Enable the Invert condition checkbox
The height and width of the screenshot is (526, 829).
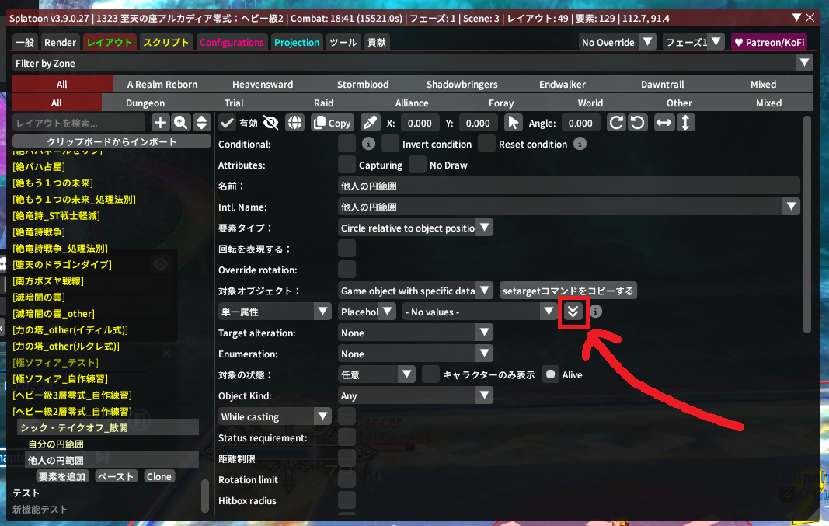390,144
